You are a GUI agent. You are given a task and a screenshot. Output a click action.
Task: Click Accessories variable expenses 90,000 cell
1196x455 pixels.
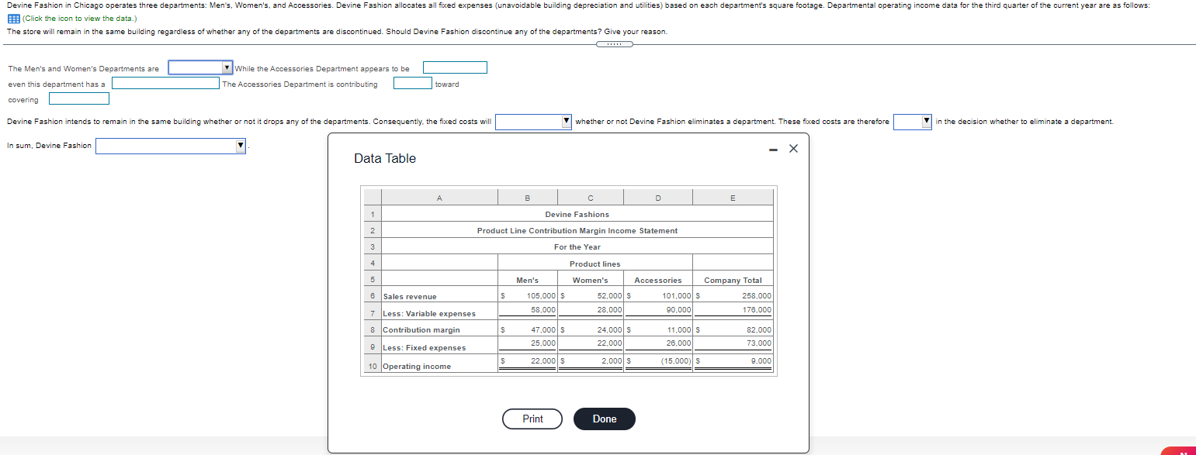pyautogui.click(x=658, y=310)
